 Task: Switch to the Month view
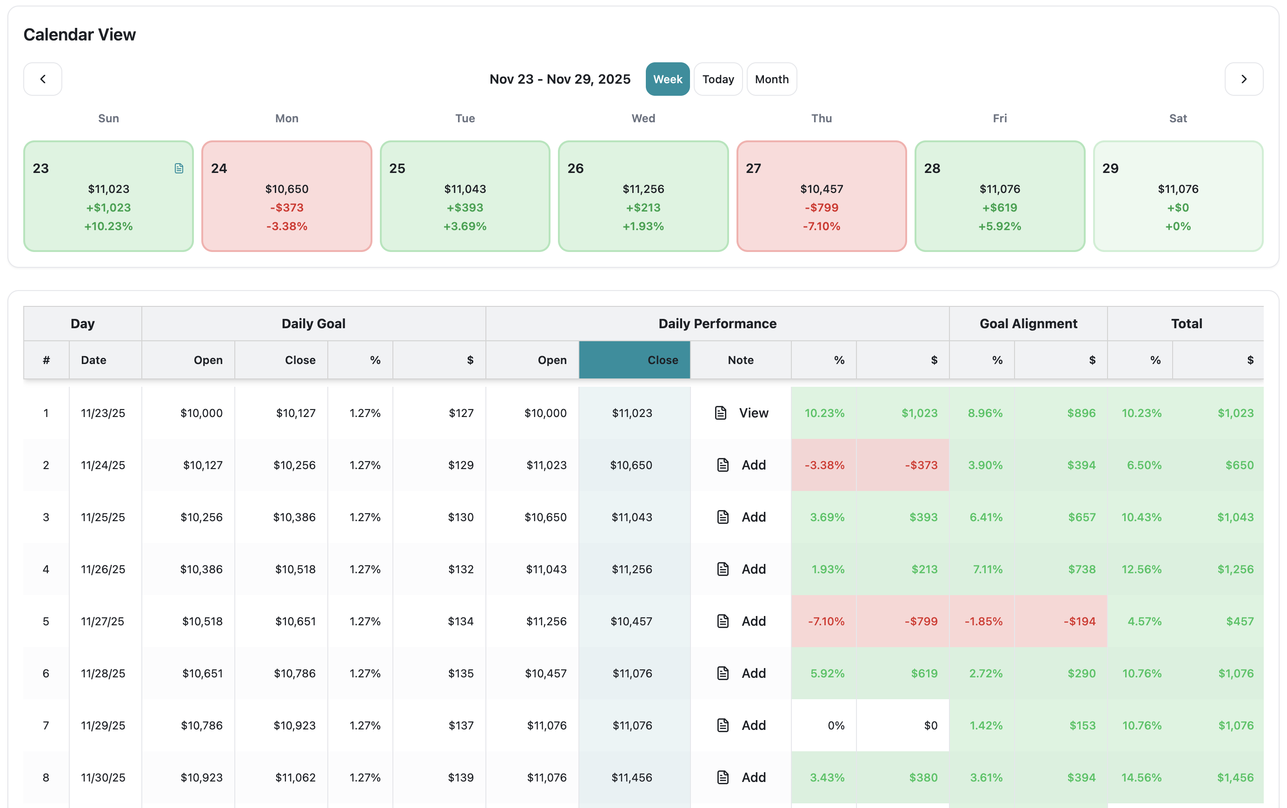(x=771, y=79)
